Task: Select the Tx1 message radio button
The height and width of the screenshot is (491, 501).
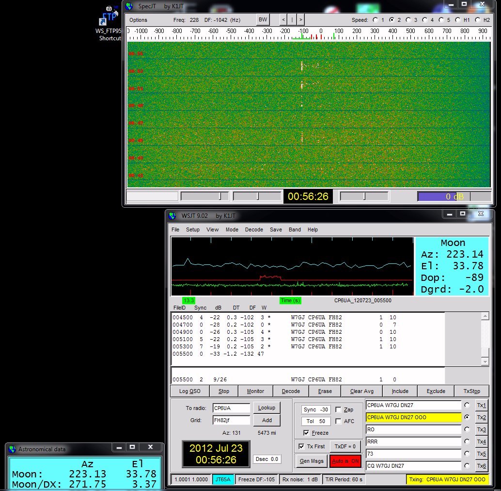Action: 467,405
